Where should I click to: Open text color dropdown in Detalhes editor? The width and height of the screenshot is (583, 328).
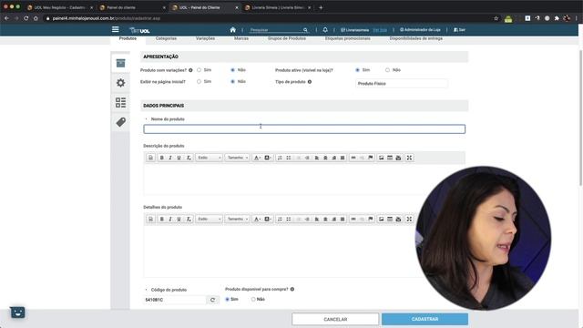257,219
